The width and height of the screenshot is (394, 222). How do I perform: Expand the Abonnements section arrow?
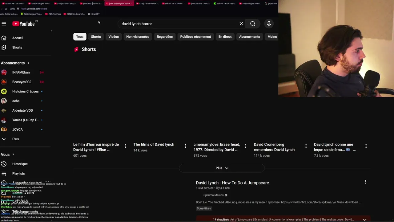click(x=28, y=63)
